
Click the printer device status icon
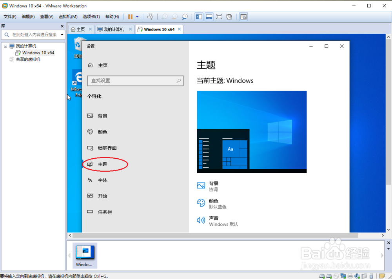tap(350, 276)
